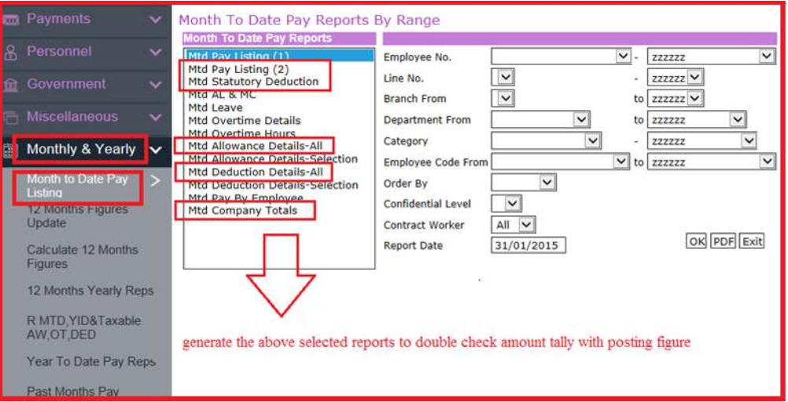Open the Month to Date Pay Listing arrow
Viewport: 788px width, 402px height.
(156, 181)
